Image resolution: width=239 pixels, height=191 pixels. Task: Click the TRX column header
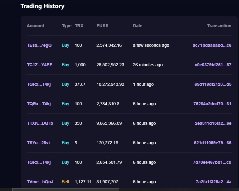79,26
